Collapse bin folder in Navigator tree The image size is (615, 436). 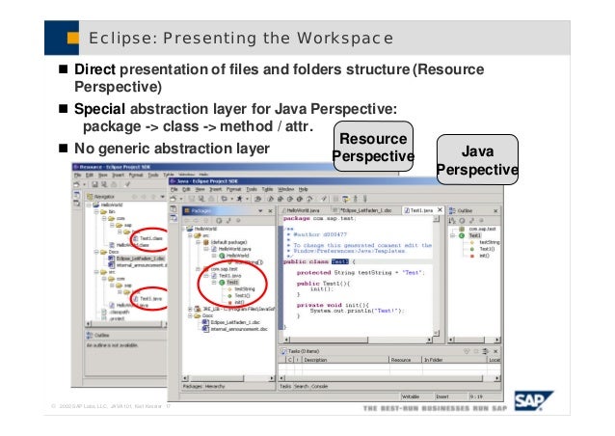click(x=96, y=212)
